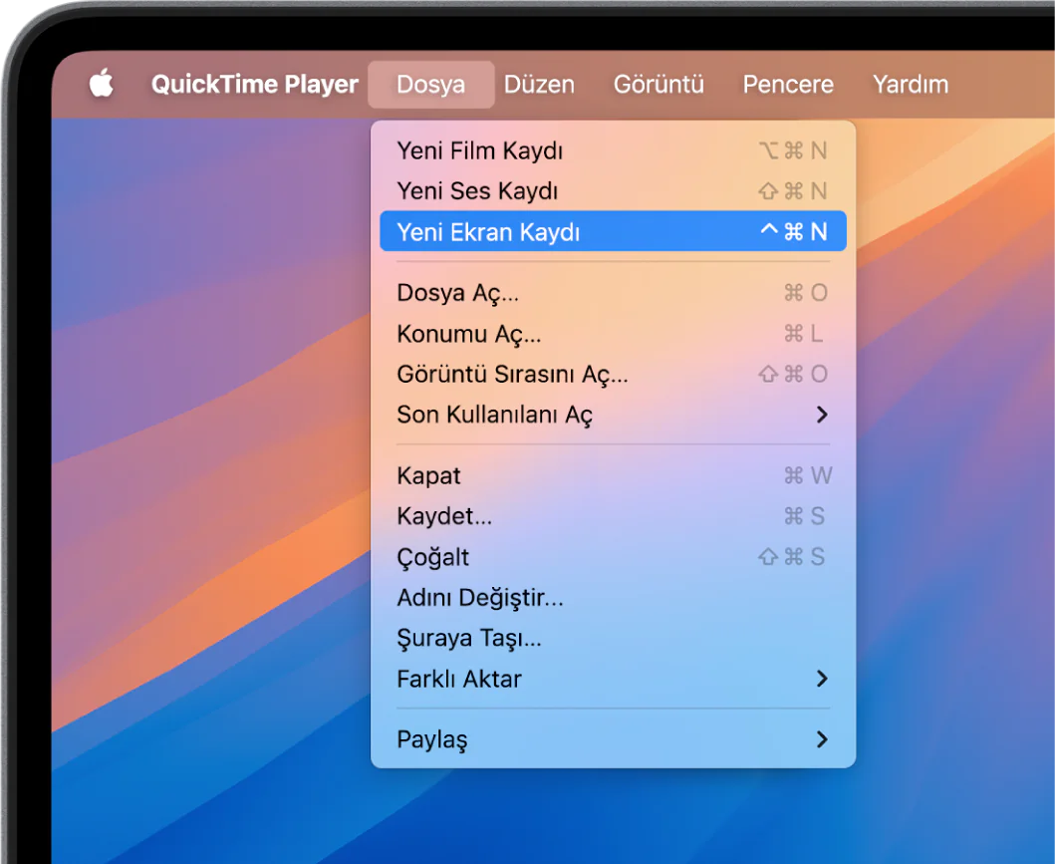Open the Yardım menu
Image resolution: width=1055 pixels, height=864 pixels.
[910, 85]
